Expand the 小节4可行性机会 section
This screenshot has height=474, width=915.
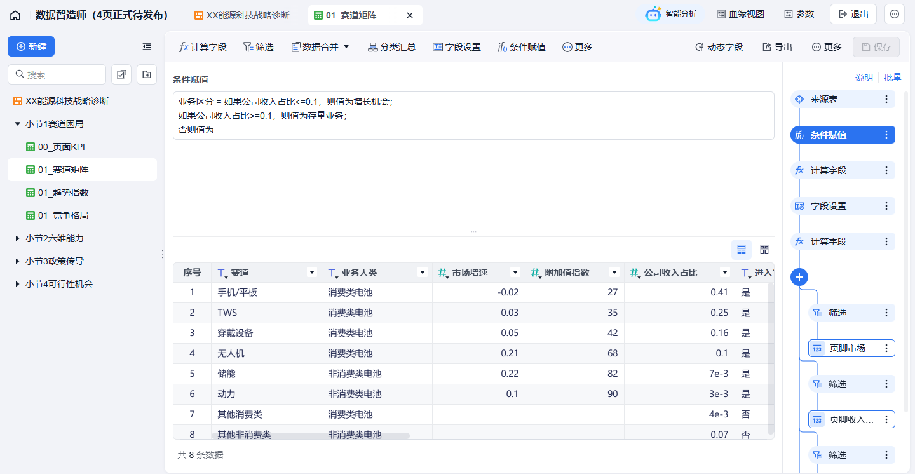(x=17, y=284)
